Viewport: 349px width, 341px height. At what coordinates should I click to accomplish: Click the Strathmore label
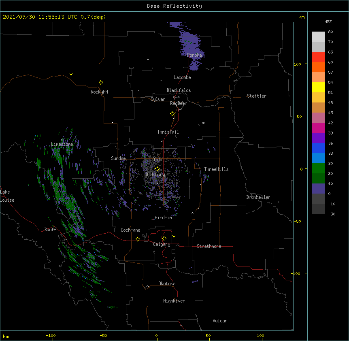(x=209, y=246)
